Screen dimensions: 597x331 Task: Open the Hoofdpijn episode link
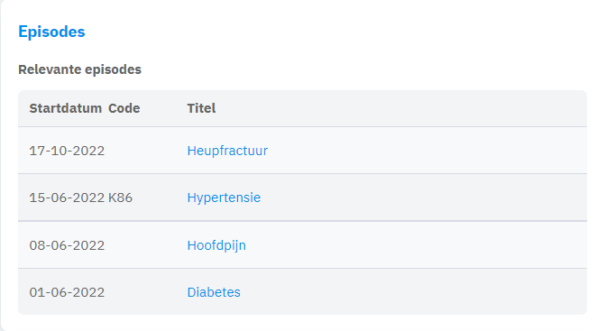[x=216, y=245]
